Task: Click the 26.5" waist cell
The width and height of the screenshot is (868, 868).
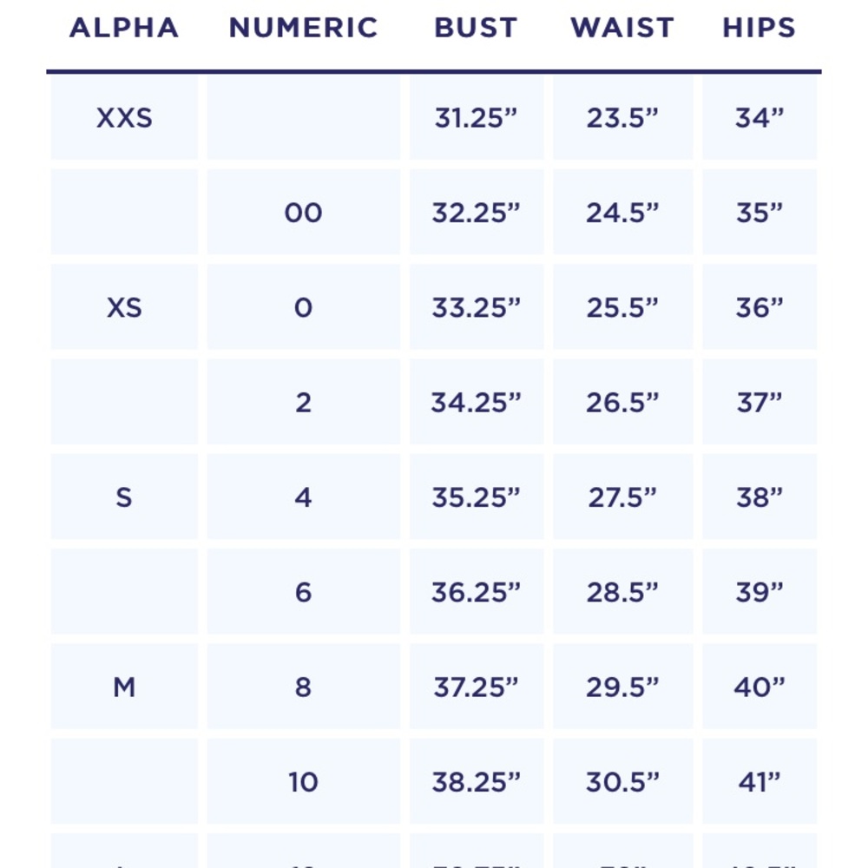Action: [622, 403]
